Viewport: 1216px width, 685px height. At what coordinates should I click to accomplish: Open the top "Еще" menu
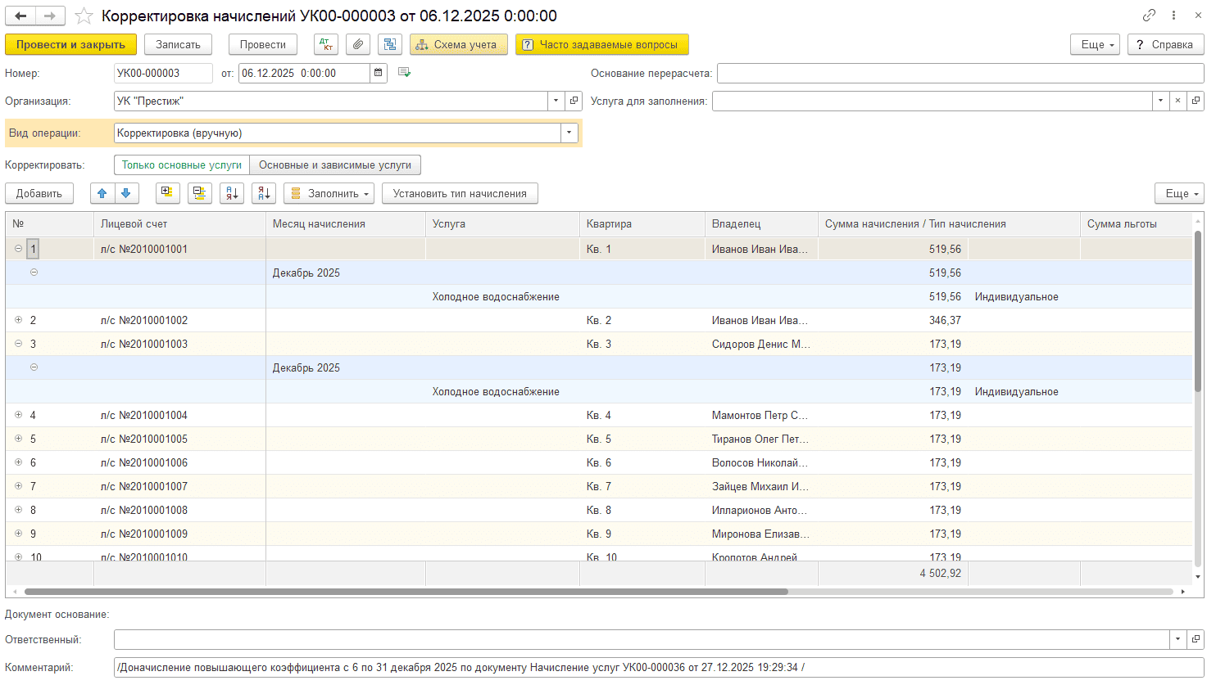tap(1095, 45)
